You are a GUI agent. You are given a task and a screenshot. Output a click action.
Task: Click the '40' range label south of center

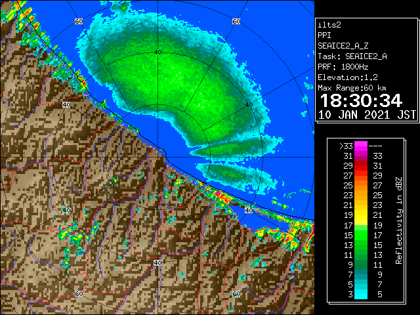(x=157, y=262)
